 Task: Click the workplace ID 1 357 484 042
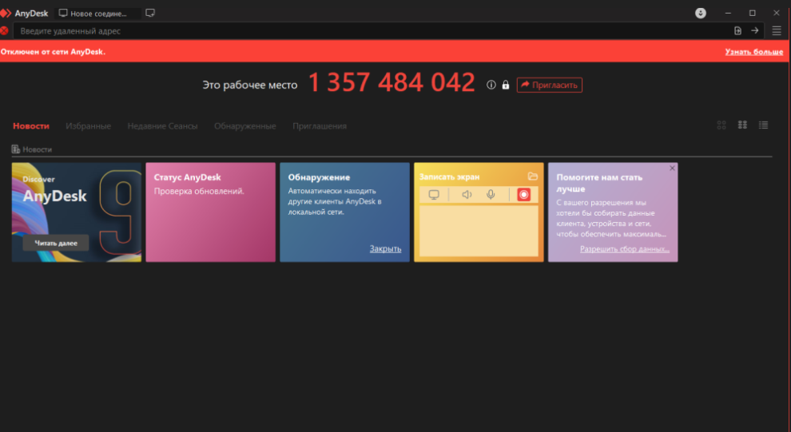392,83
